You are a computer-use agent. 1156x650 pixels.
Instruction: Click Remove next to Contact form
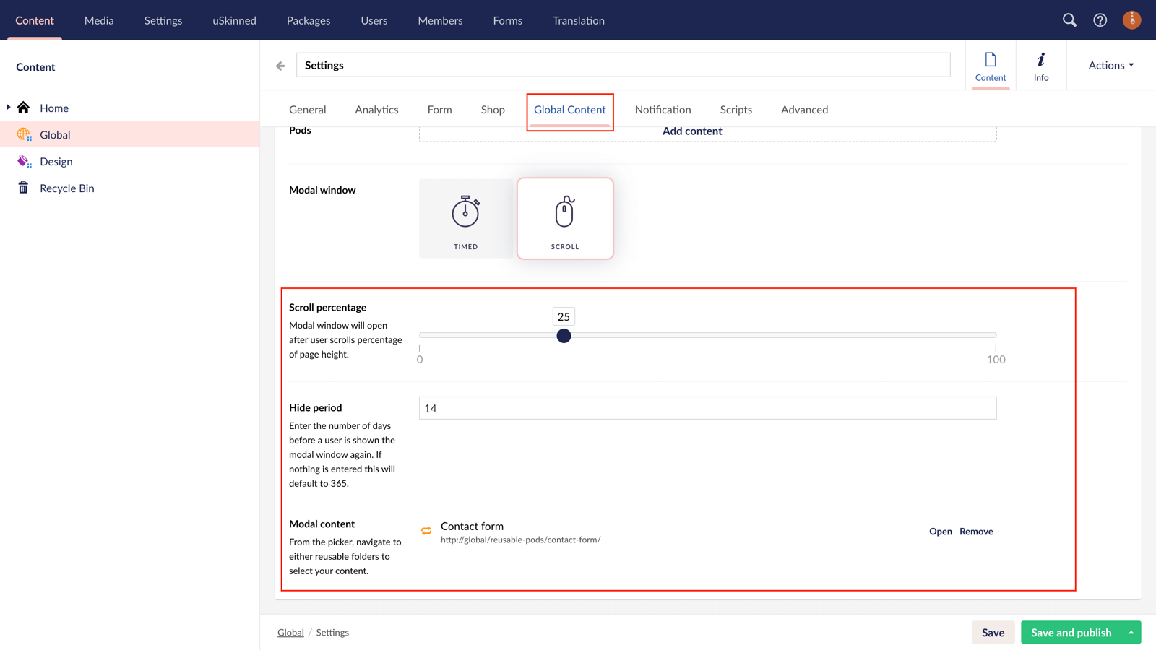[x=976, y=531]
